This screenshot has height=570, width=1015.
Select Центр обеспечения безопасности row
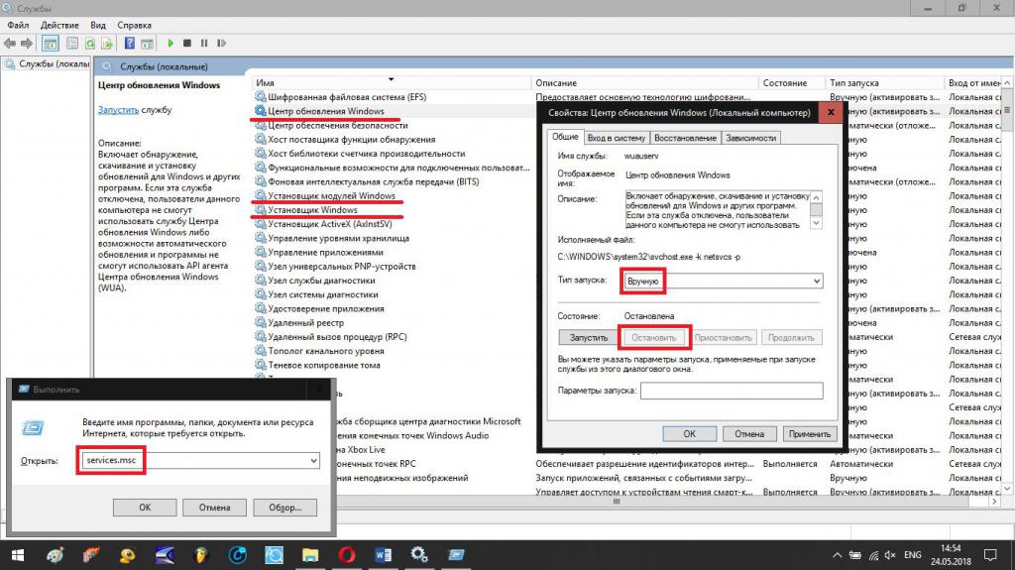(337, 126)
